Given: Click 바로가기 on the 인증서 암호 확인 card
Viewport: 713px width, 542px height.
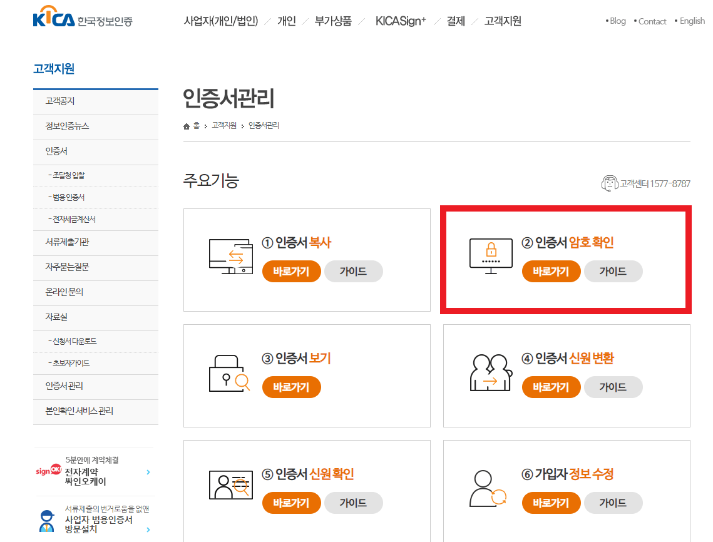Looking at the screenshot, I should coord(551,272).
